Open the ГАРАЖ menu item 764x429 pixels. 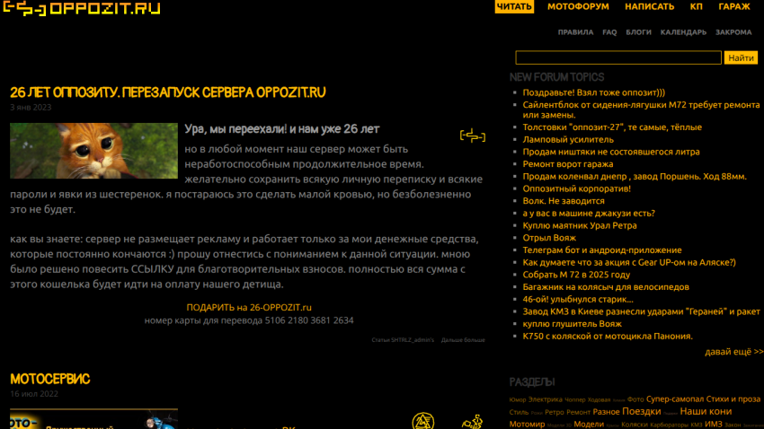point(734,6)
